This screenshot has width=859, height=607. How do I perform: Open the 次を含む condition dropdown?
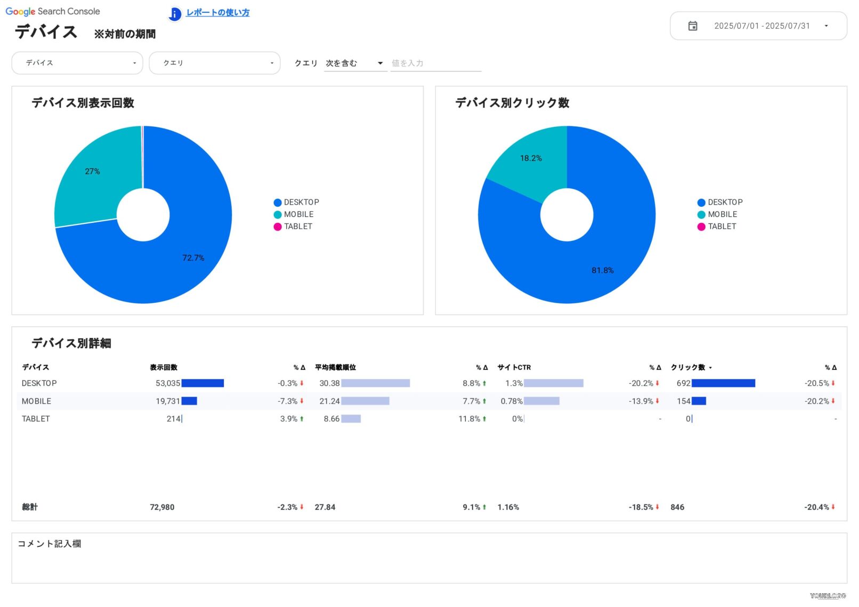[355, 63]
